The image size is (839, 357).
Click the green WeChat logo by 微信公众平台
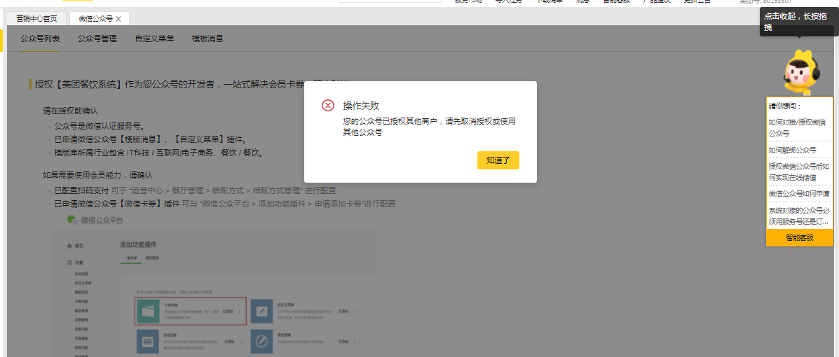coord(71,220)
